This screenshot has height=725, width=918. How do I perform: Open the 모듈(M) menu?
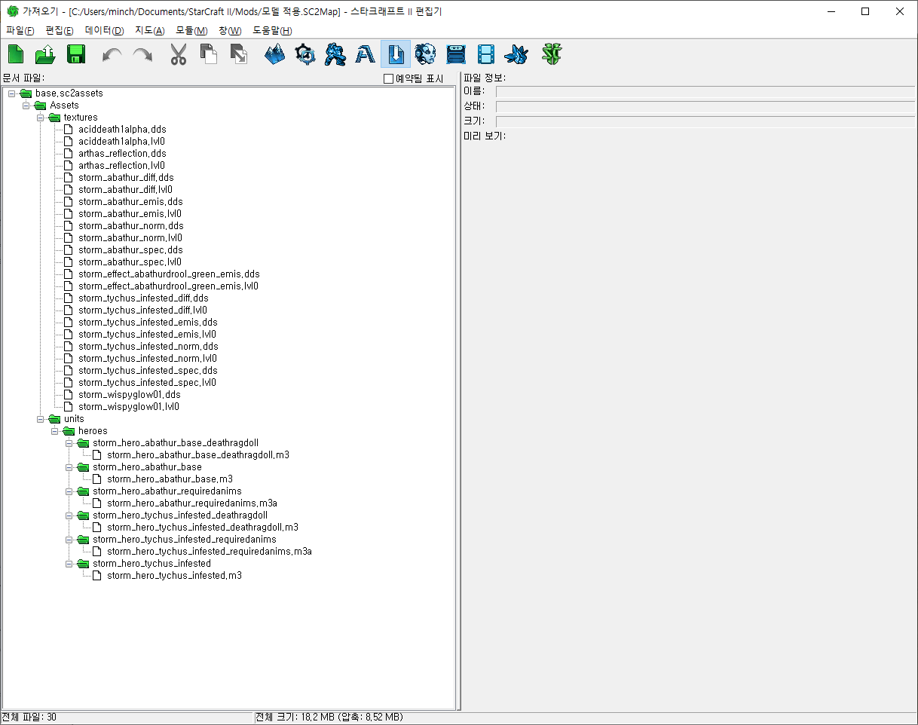pos(191,30)
